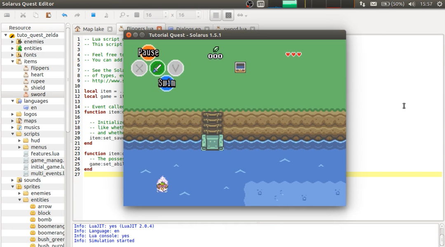Click the Pause HUD icon in game
The image size is (445, 247).
point(148,53)
